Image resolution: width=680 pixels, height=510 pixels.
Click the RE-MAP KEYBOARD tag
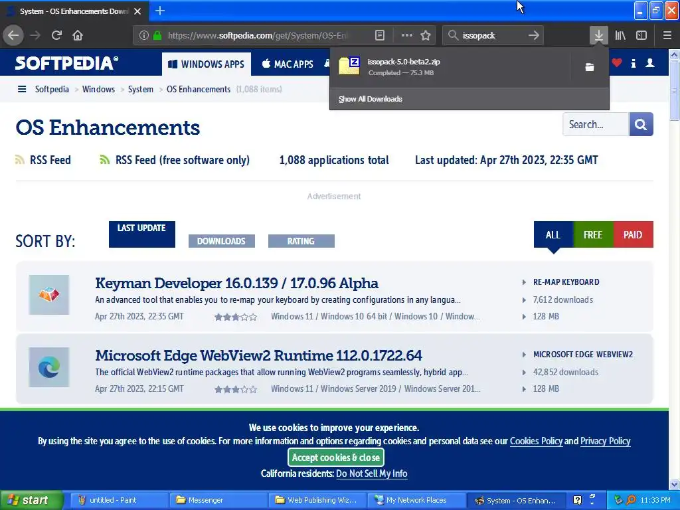coord(566,282)
